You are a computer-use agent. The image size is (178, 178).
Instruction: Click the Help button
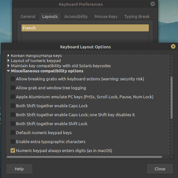[x=19, y=169]
